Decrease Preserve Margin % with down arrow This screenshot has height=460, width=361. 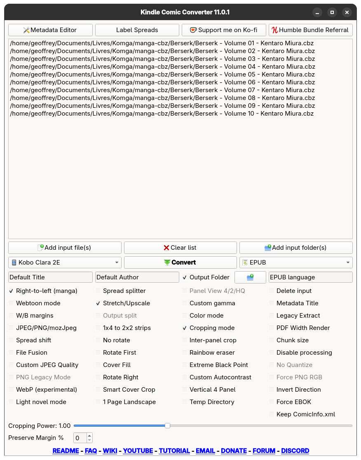point(89,440)
